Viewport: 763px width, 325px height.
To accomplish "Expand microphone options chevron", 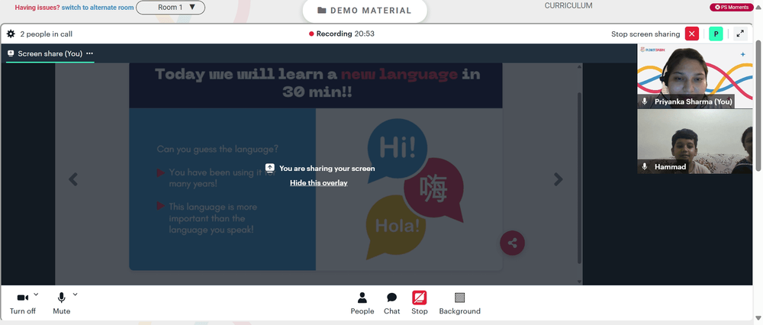I will point(75,294).
